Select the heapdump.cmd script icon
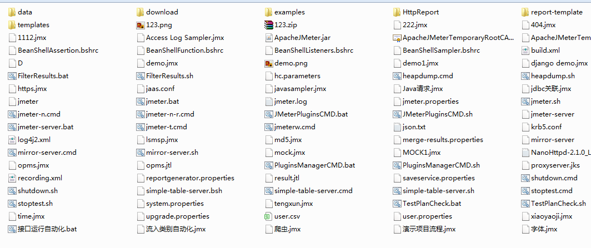Image resolution: width=591 pixels, height=248 pixels. point(397,76)
